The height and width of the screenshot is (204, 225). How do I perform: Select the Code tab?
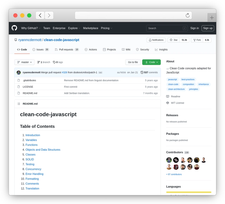click(22, 50)
